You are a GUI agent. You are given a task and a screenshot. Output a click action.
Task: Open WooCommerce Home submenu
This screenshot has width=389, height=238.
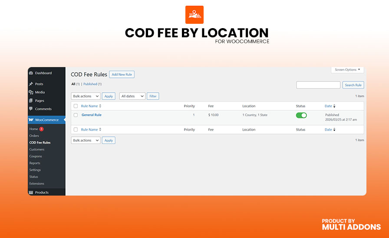[x=33, y=129]
